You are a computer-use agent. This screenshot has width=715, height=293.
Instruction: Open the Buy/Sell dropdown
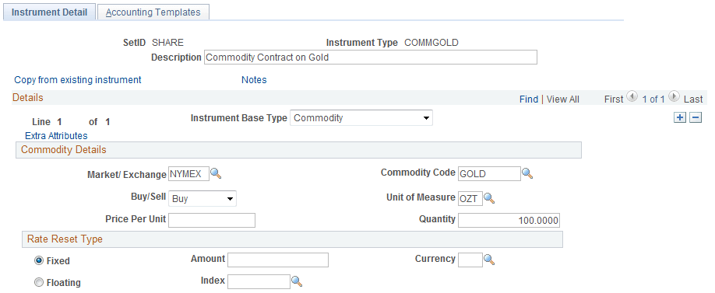pyautogui.click(x=203, y=198)
